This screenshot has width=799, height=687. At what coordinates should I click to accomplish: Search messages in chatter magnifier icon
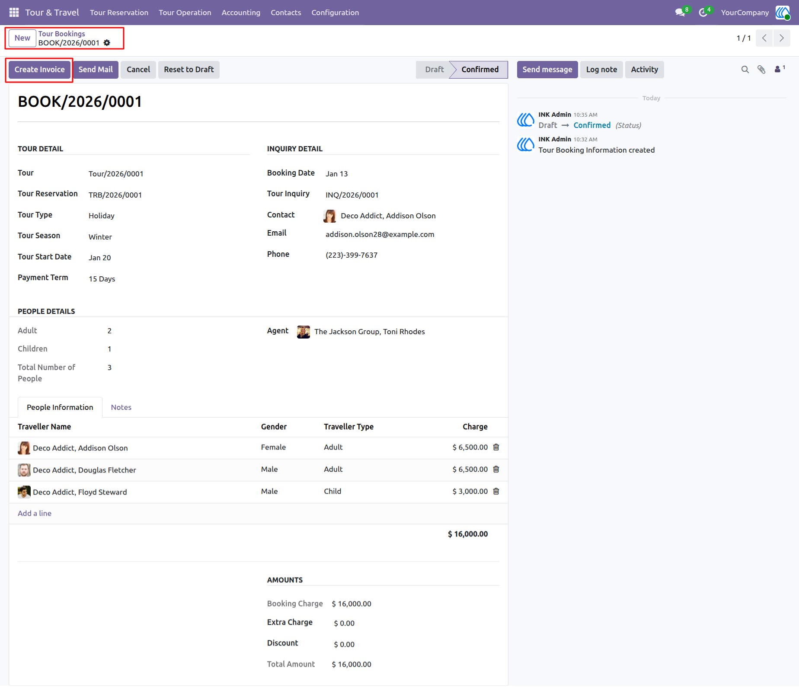pos(745,70)
